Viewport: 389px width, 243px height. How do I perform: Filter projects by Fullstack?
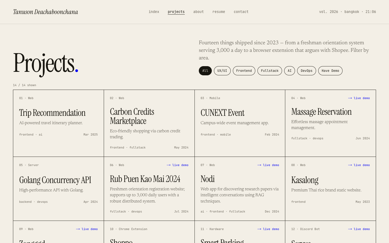(270, 71)
